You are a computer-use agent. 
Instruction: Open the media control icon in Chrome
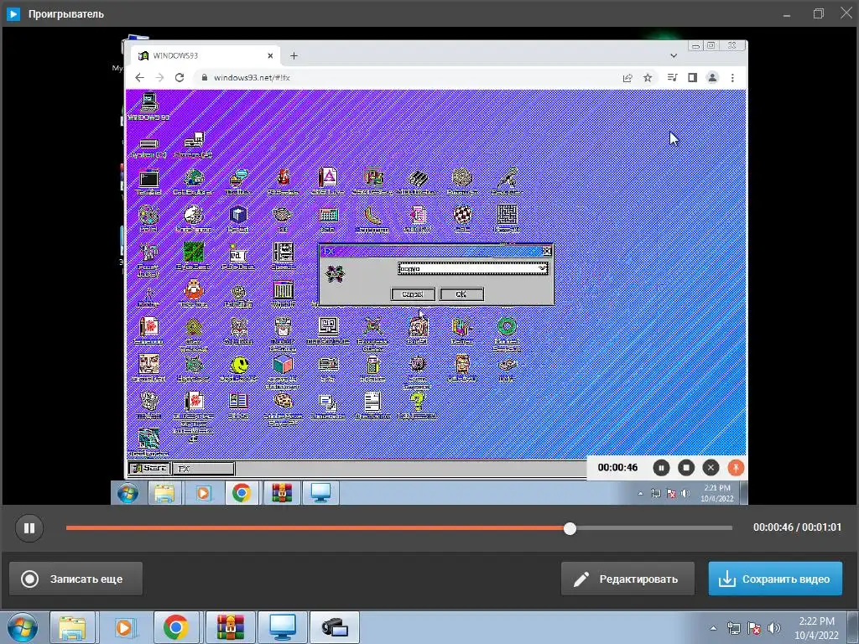tap(672, 78)
